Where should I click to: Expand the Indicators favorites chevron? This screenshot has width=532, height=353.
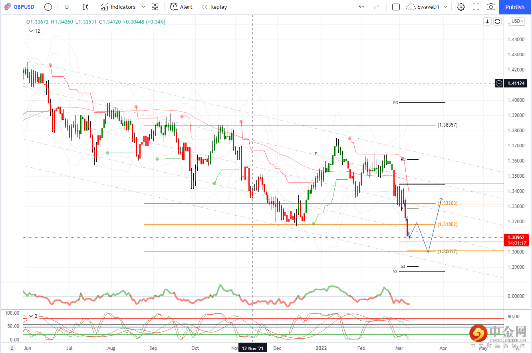tap(143, 7)
